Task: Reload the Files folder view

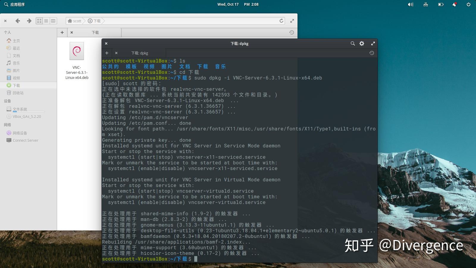Action: pyautogui.click(x=281, y=21)
